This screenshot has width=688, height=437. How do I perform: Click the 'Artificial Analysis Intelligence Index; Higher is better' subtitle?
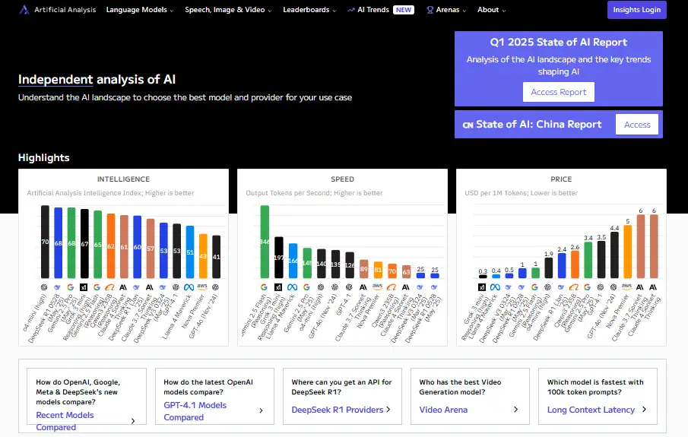coord(110,193)
